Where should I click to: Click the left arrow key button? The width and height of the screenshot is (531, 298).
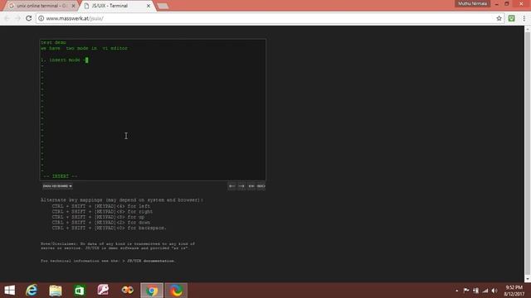pyautogui.click(x=231, y=186)
